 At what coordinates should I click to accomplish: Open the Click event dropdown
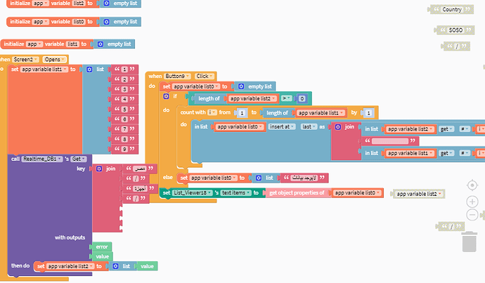[x=205, y=76]
